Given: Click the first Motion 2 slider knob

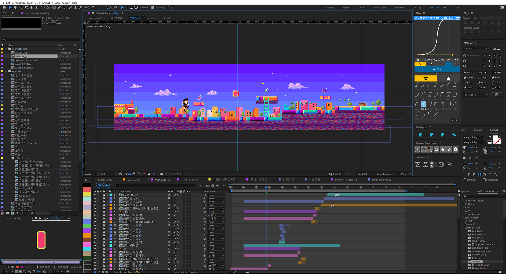Looking at the screenshot, I should [464, 56].
